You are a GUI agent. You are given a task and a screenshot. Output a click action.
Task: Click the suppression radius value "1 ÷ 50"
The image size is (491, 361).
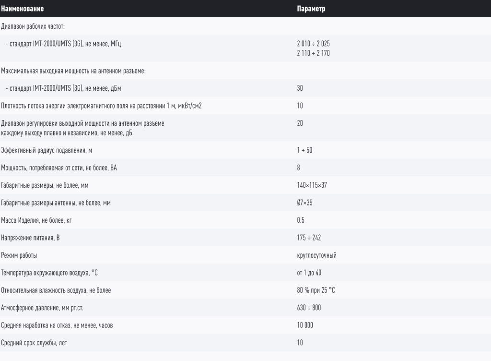[x=305, y=150]
